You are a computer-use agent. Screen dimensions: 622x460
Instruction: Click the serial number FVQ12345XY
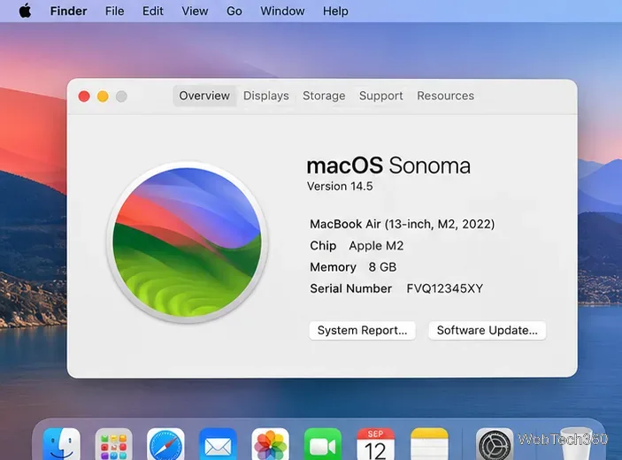pos(445,288)
